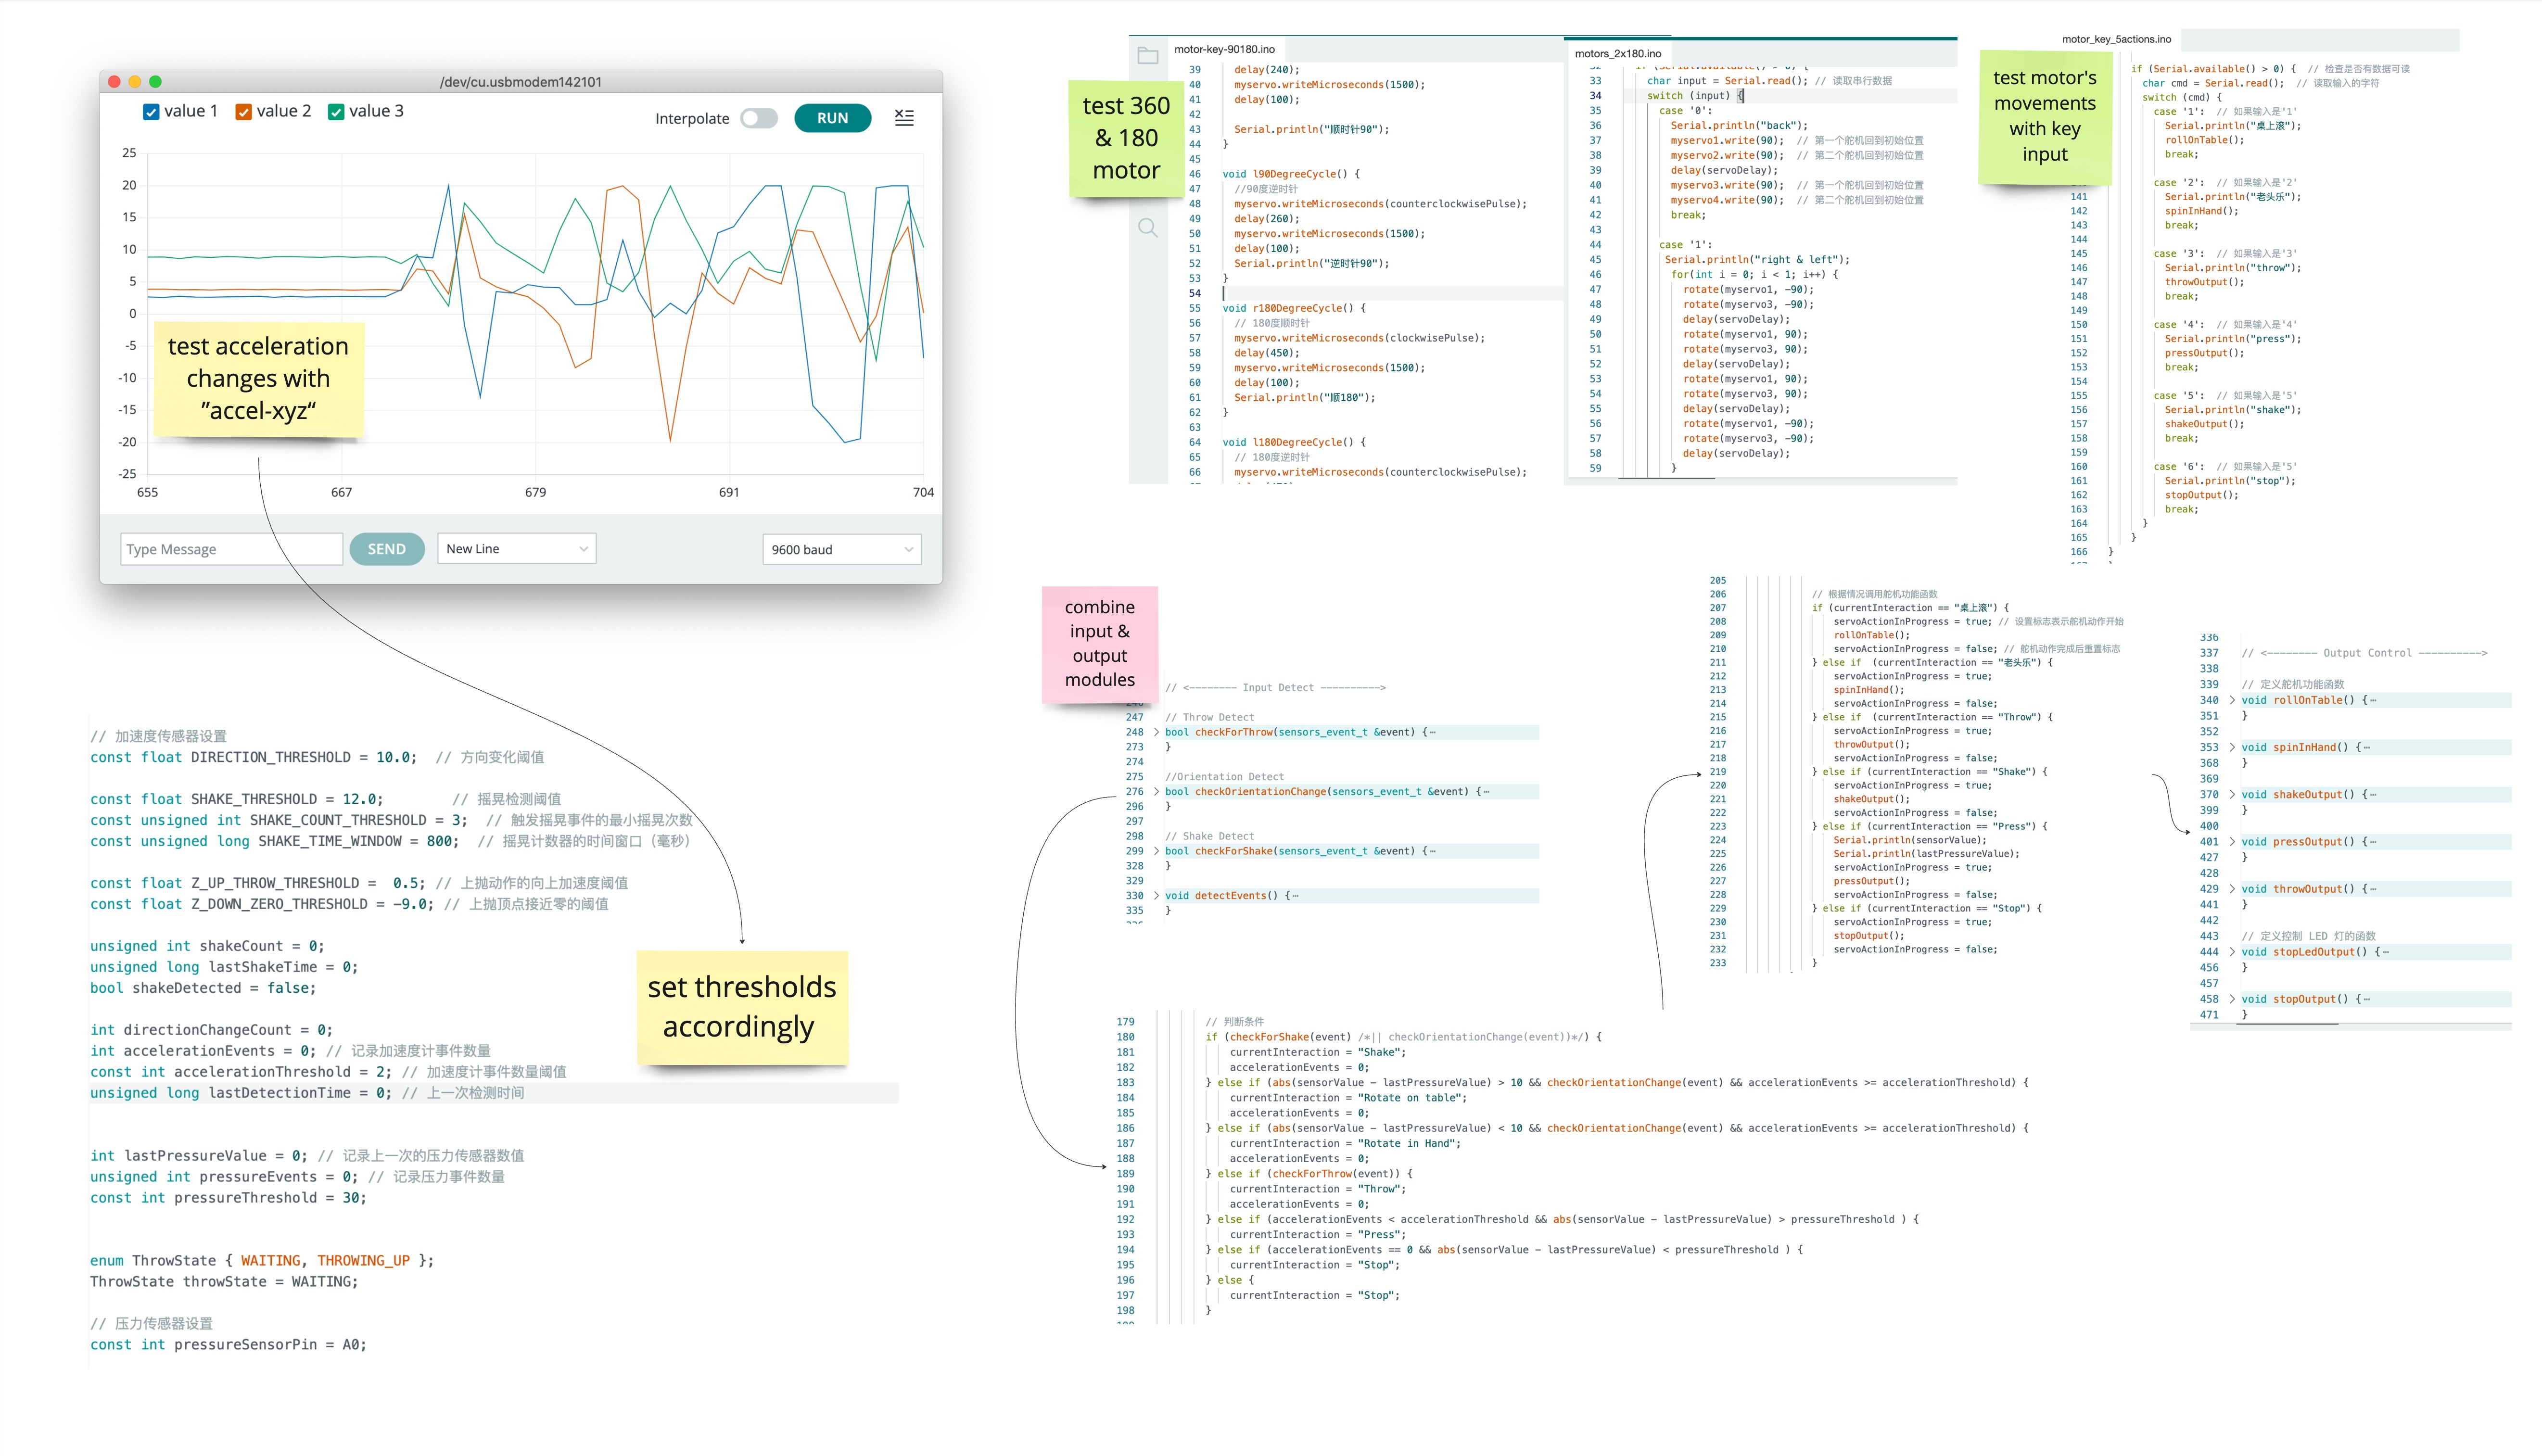
Task: Click the green zoom button of the plotter window
Action: (155, 82)
